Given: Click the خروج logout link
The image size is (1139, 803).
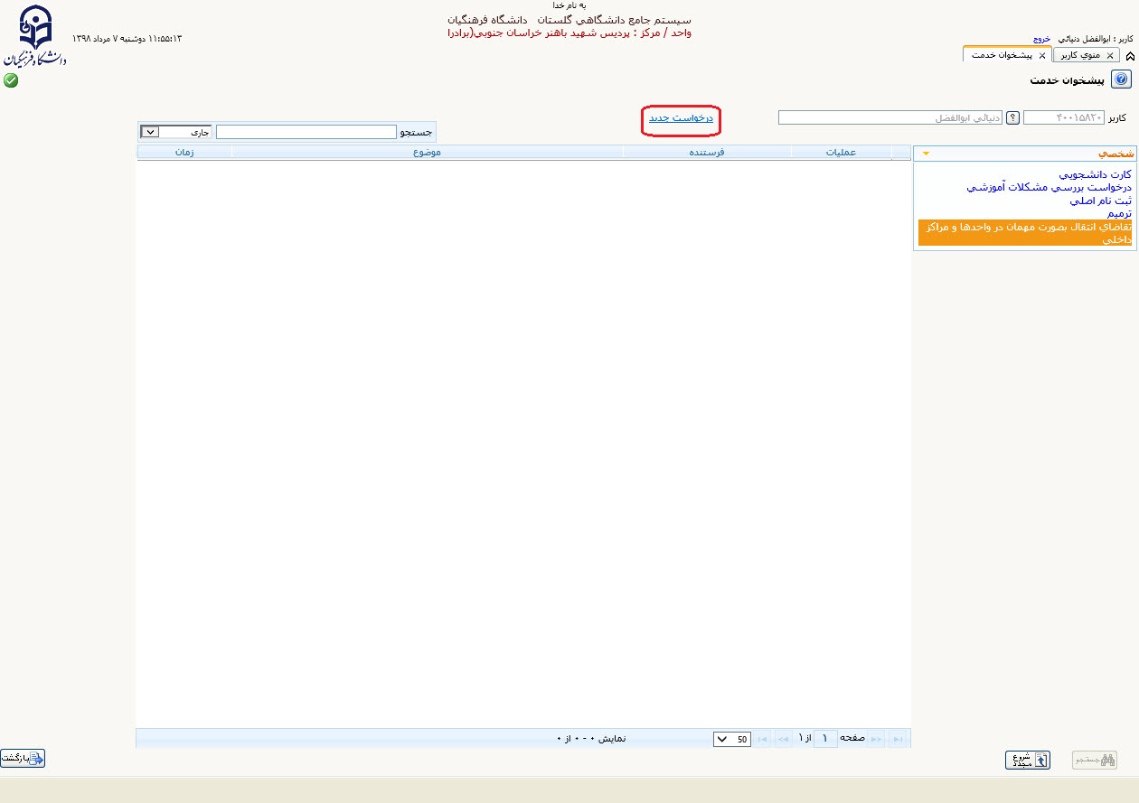Looking at the screenshot, I should click(x=1042, y=40).
